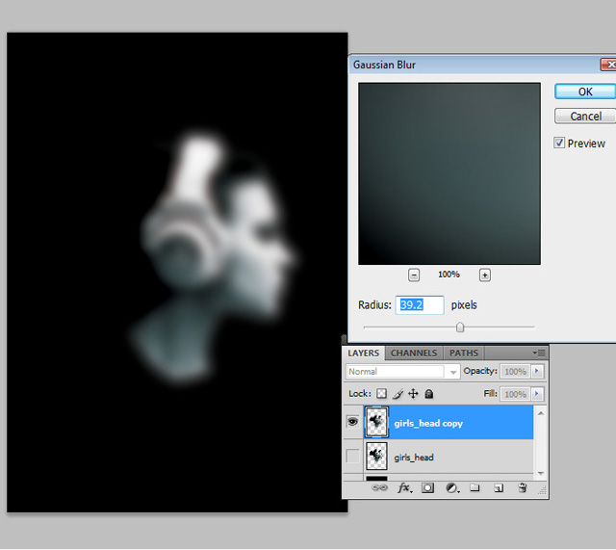Zoom in the blur preview with the plus button
616x550 pixels.
click(x=485, y=275)
